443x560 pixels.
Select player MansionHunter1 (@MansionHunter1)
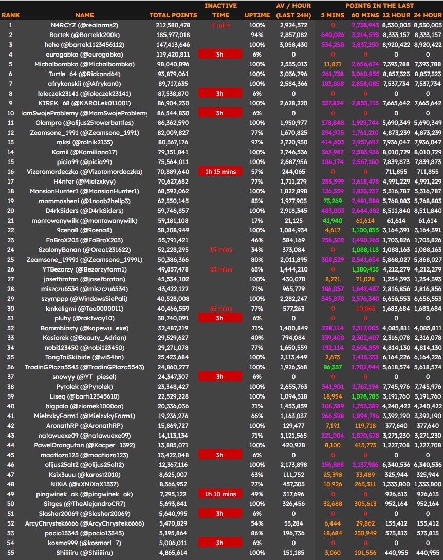click(x=85, y=191)
